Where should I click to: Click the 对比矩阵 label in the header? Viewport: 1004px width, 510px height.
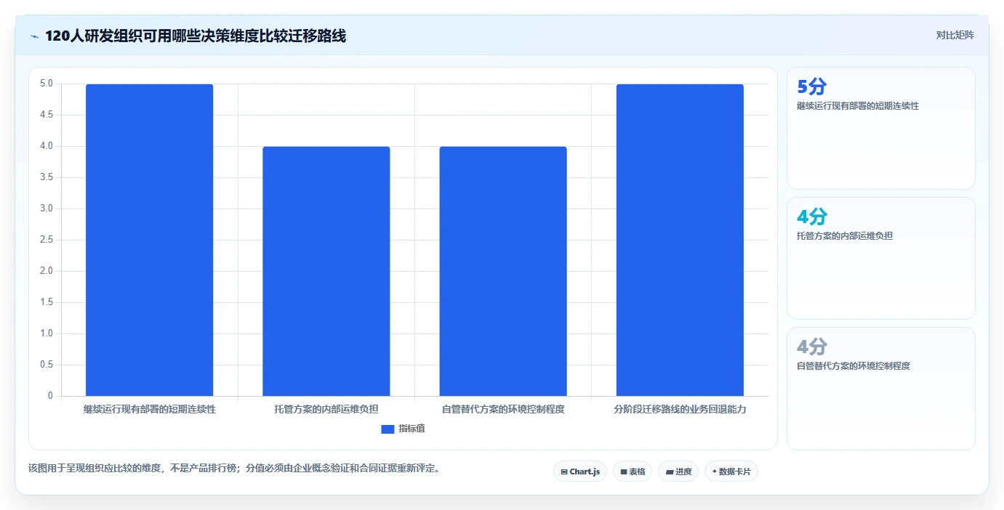click(955, 35)
